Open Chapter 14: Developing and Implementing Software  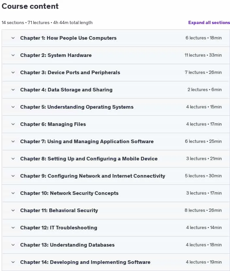pos(85,262)
